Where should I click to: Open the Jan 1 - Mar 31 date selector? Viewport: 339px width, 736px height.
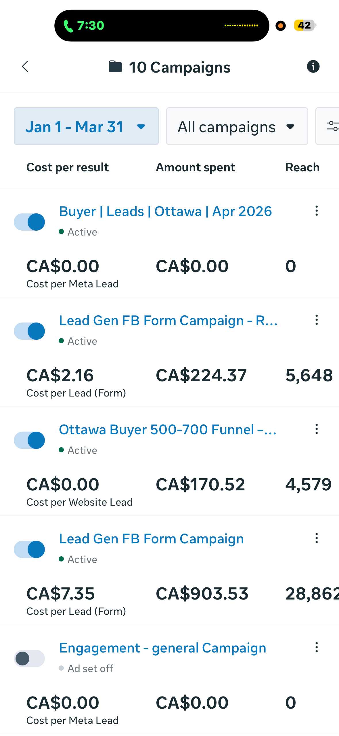[86, 126]
